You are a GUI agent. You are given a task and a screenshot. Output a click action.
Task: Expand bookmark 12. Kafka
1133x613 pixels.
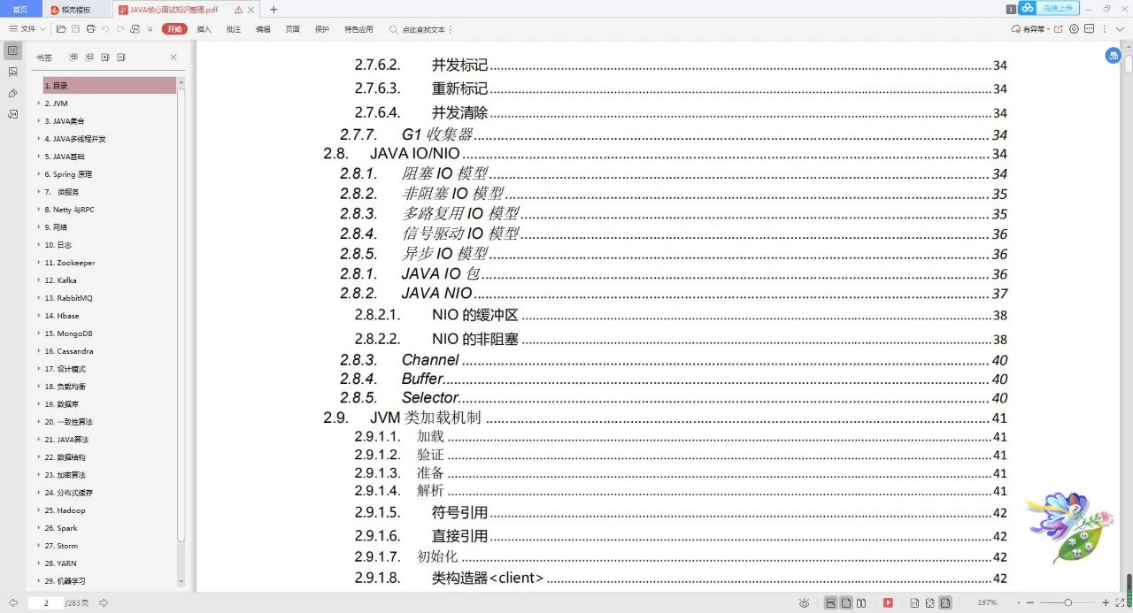pos(39,280)
